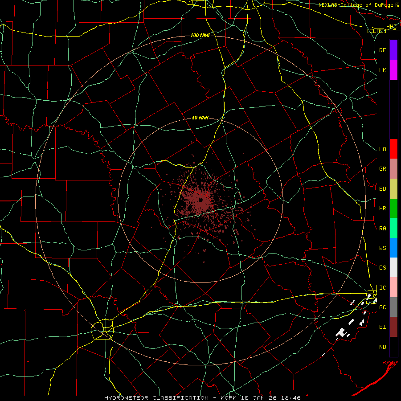Click the gray GC legend swatch
This screenshot has width=401, height=401.
[393, 307]
